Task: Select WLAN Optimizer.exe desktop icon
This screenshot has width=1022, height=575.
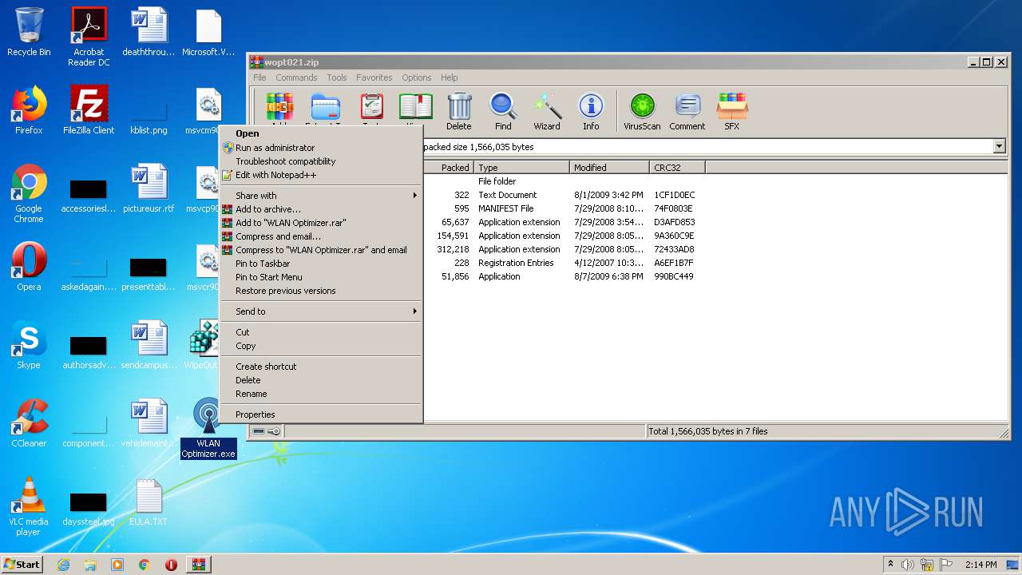Action: [x=208, y=428]
